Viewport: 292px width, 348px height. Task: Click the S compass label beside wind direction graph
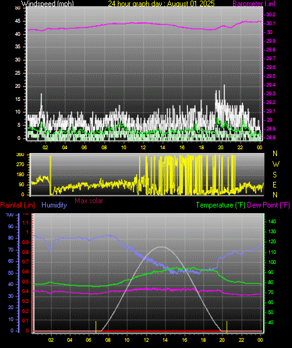point(274,175)
